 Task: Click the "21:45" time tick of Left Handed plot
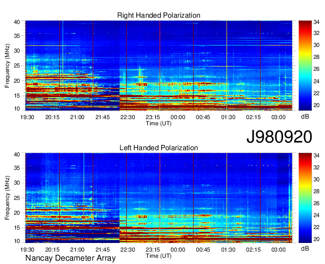pyautogui.click(x=102, y=250)
